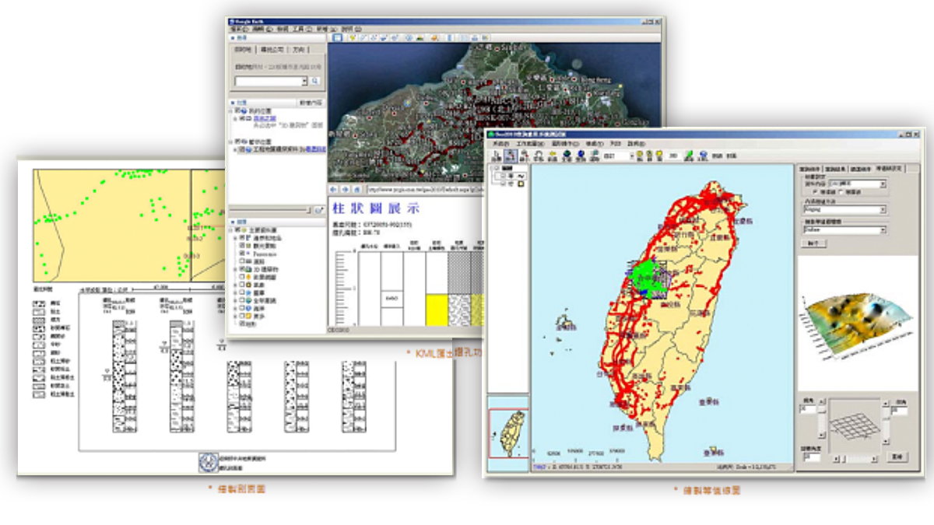This screenshot has height=525, width=934.
Task: Click the highlighted second tool in the GIS toolbar
Action: click(511, 156)
